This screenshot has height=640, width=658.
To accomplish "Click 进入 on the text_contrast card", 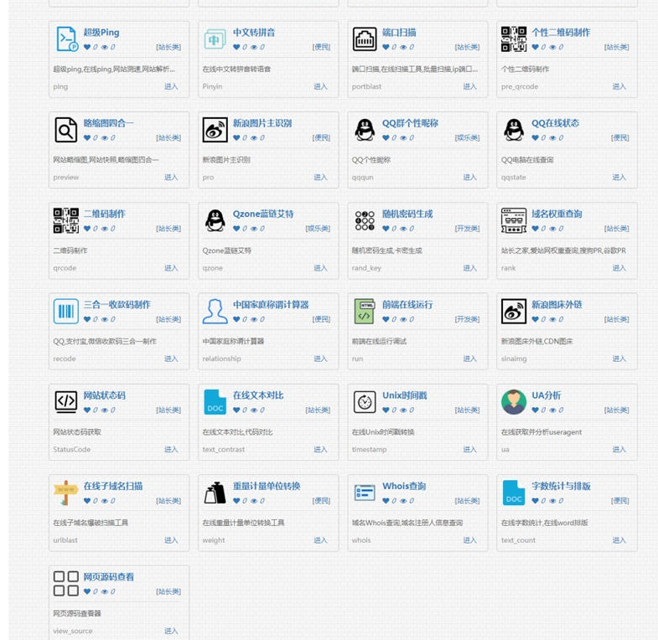I will (x=320, y=450).
